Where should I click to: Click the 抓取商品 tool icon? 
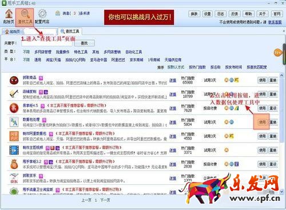14,80
